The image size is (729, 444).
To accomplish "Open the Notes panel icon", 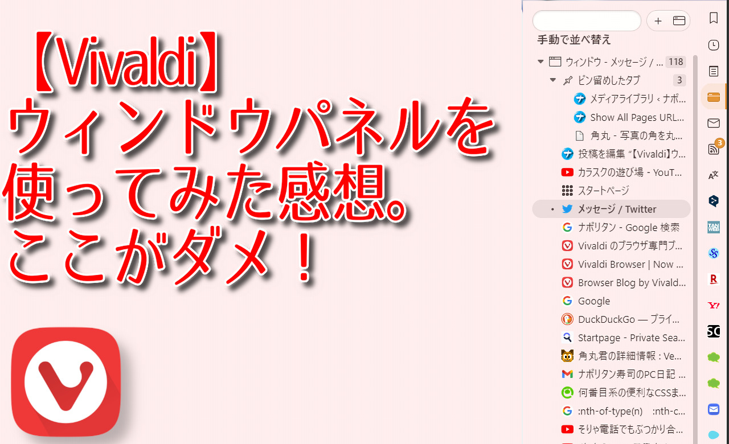I will tap(713, 71).
